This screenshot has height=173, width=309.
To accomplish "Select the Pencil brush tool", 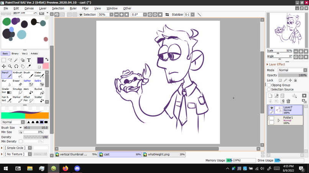I will click(x=6, y=74).
